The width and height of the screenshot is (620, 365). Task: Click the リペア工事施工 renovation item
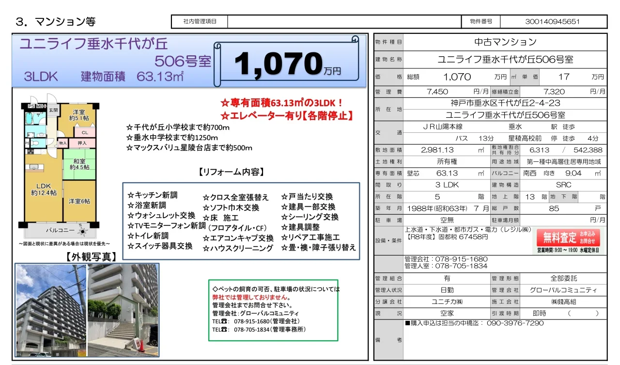tap(310, 238)
